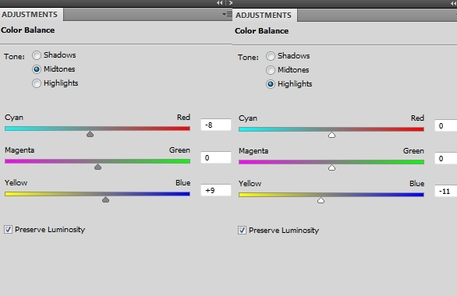This screenshot has width=457, height=296.
Task: Click Cyan-Red slider handle in right panel
Action: coord(331,135)
